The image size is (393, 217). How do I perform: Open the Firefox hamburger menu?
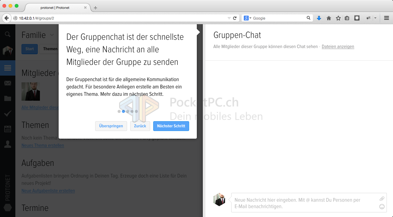click(387, 18)
